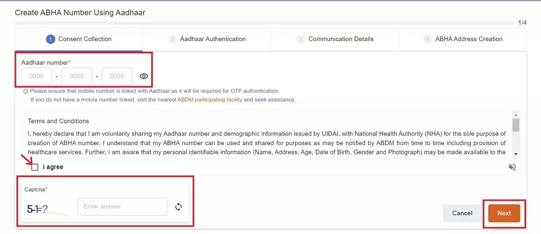The image size is (541, 234).
Task: Click scroll up arrow in Terms box
Action: click(x=516, y=114)
